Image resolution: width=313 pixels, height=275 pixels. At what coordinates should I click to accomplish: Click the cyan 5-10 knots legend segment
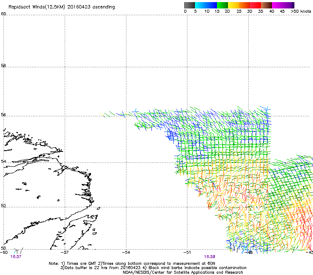pyautogui.click(x=200, y=5)
